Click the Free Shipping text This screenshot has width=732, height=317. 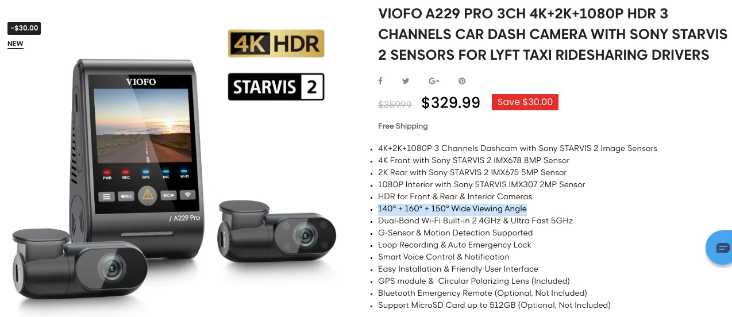coord(403,126)
